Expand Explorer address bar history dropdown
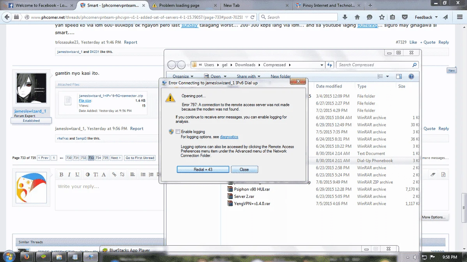This screenshot has width=467, height=262. point(322,65)
